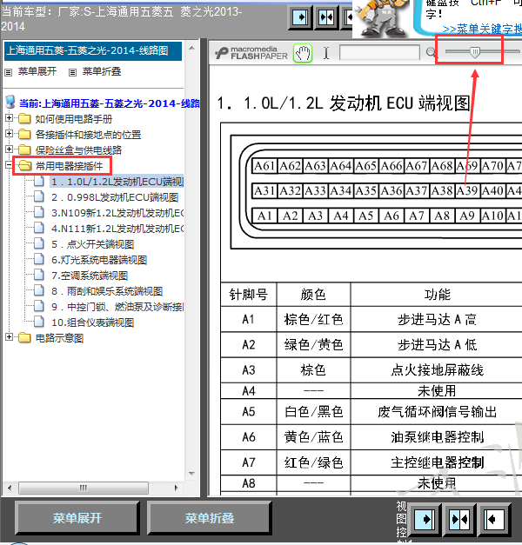
Task: Click pin A39 in connector diagram
Action: pyautogui.click(x=467, y=191)
